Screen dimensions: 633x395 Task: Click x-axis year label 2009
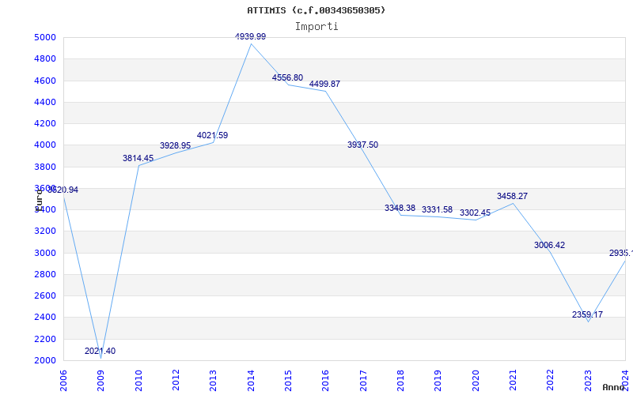point(101,381)
